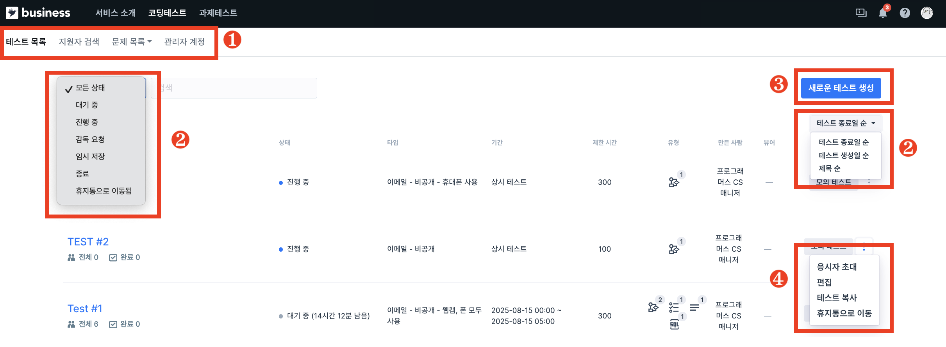This screenshot has width=946, height=347.
Task: Open the notifications bell icon
Action: [883, 13]
